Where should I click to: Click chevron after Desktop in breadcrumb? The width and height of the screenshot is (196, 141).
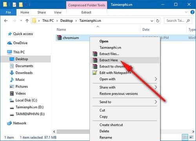click(x=76, y=21)
